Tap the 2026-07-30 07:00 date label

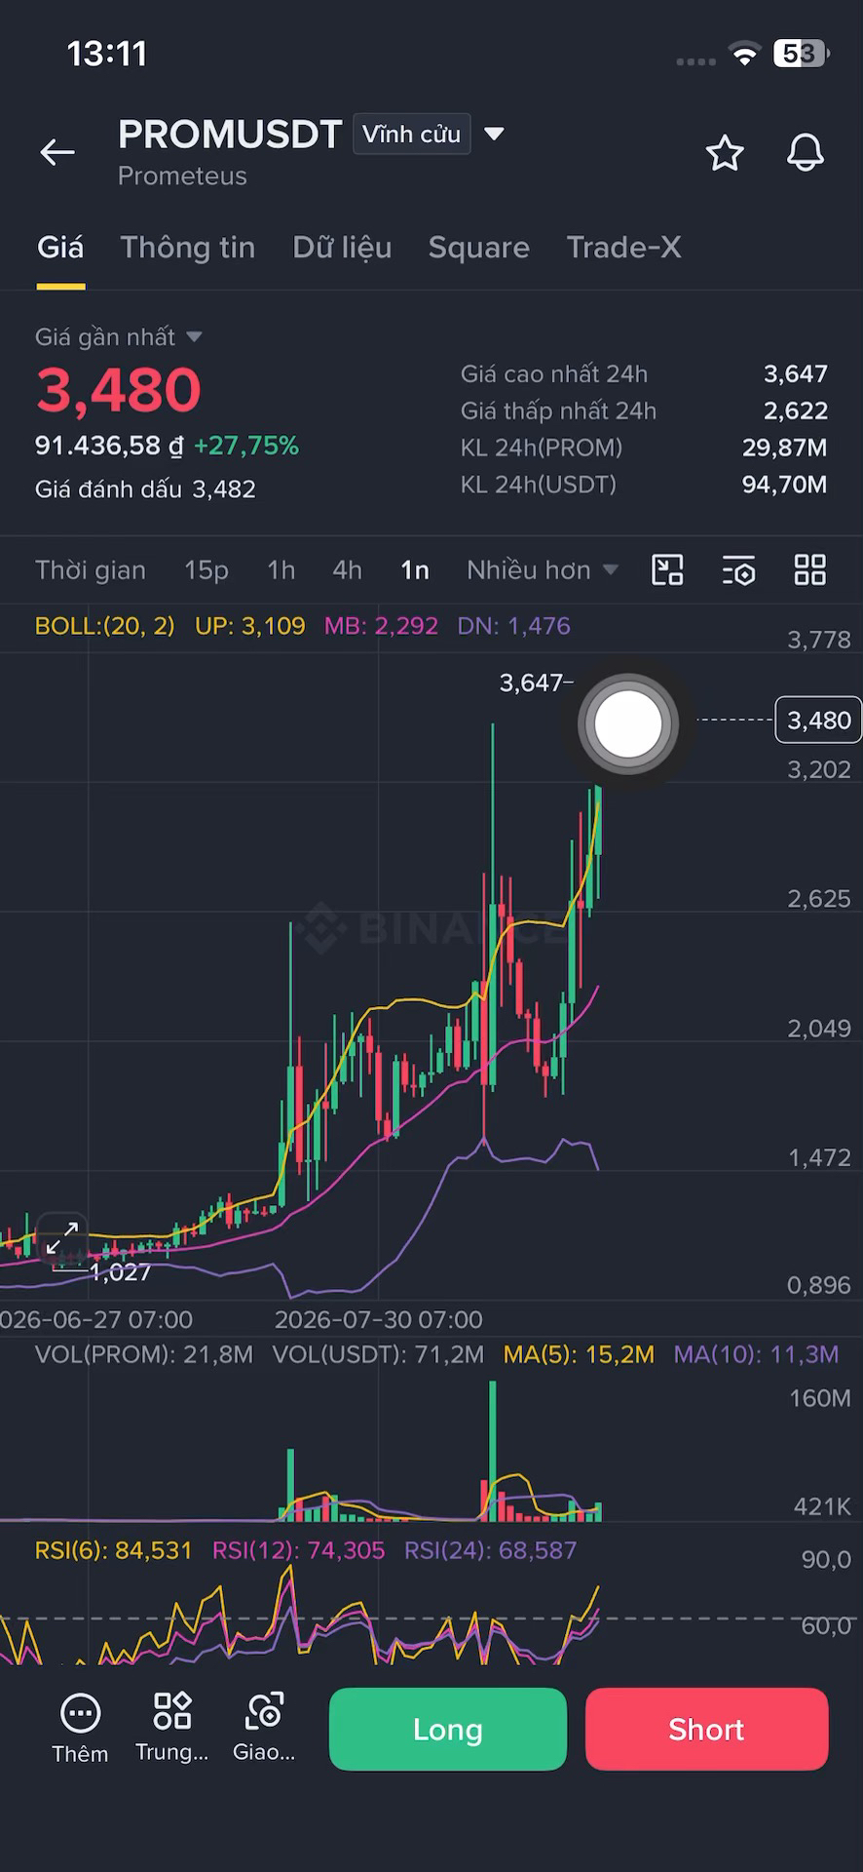(x=379, y=1320)
